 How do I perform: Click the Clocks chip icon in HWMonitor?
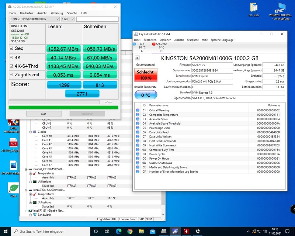35,132
